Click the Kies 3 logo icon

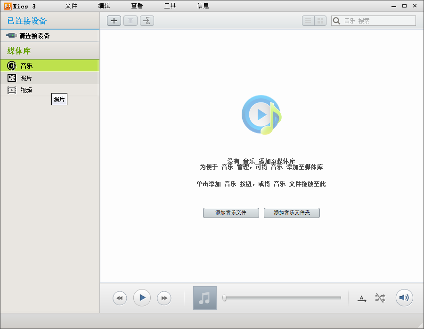coord(8,6)
